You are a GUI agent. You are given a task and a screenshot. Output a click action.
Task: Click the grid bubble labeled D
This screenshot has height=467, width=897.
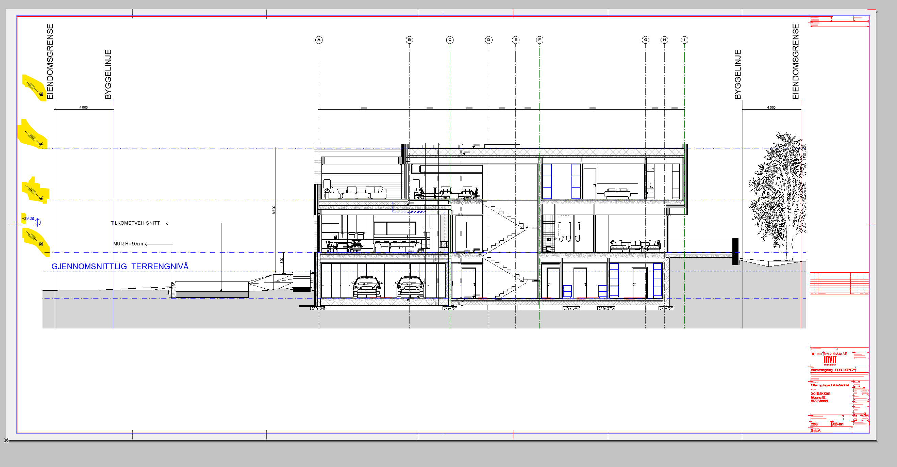tap(488, 40)
